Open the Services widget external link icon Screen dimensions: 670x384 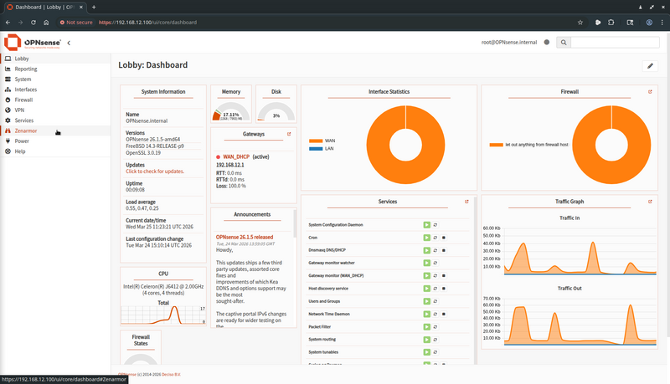coord(466,202)
